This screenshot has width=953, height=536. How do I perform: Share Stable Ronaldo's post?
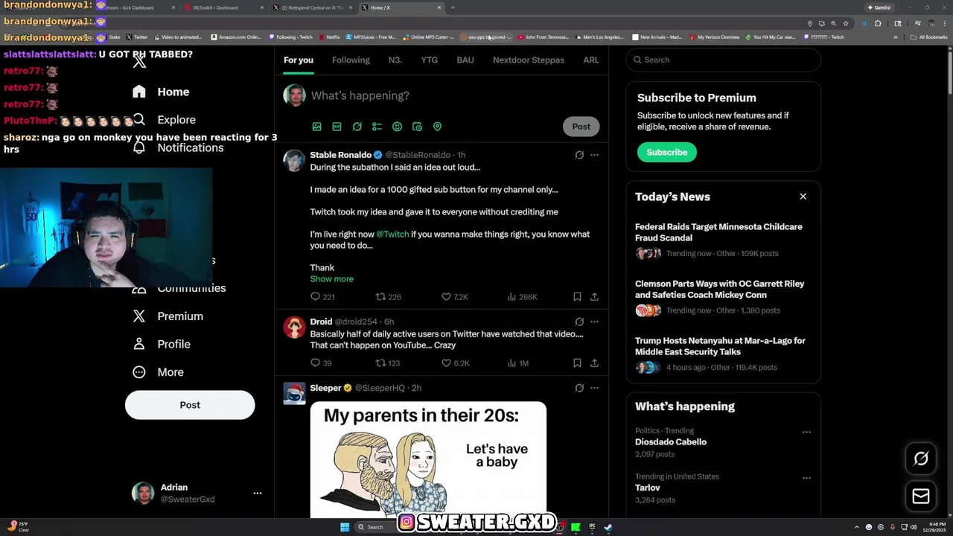click(594, 297)
